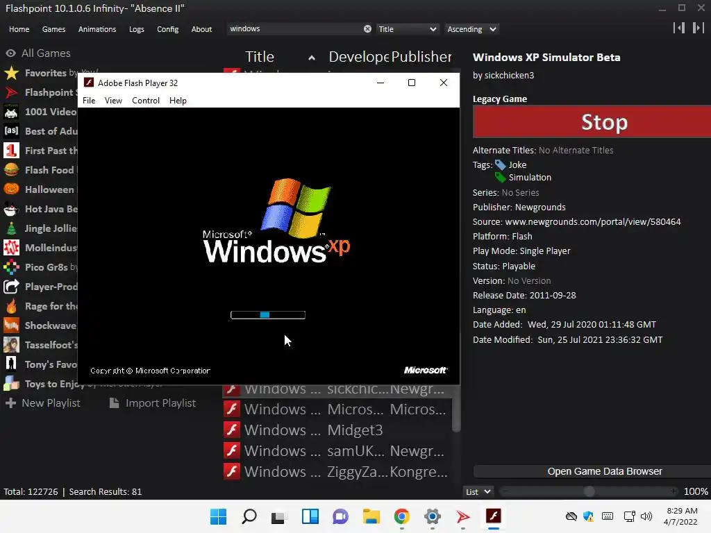Toggle the right sidebar visibility icon
Image resolution: width=711 pixels, height=533 pixels.
[699, 28]
